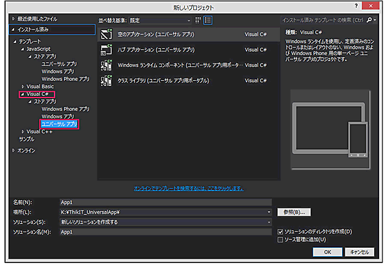Select the Hub application template icon
This screenshot has width=385, height=265.
(x=107, y=49)
